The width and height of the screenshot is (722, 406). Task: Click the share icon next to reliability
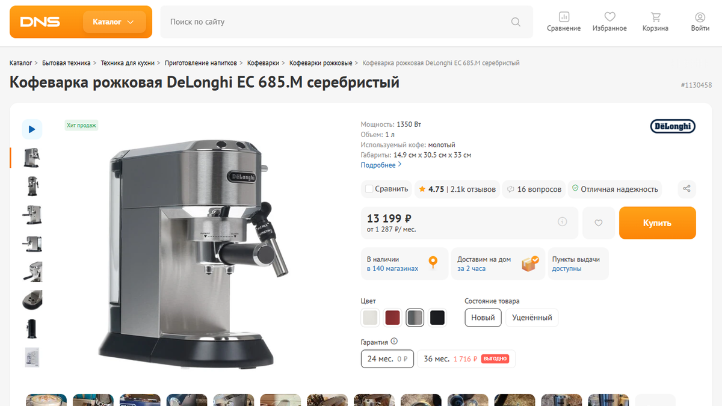coord(687,189)
